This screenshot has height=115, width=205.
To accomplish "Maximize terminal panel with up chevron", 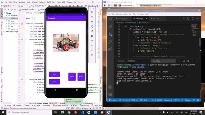I will click(x=193, y=61).
